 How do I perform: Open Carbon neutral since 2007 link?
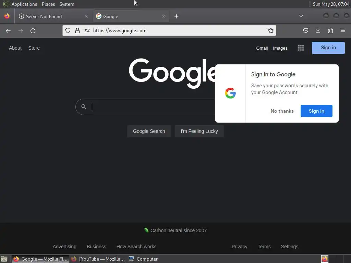pyautogui.click(x=178, y=230)
